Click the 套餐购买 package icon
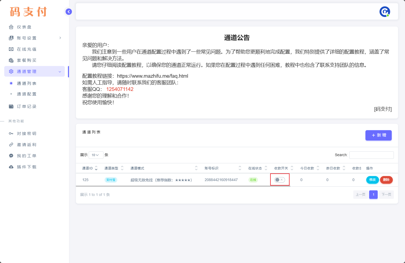 [x=11, y=60]
